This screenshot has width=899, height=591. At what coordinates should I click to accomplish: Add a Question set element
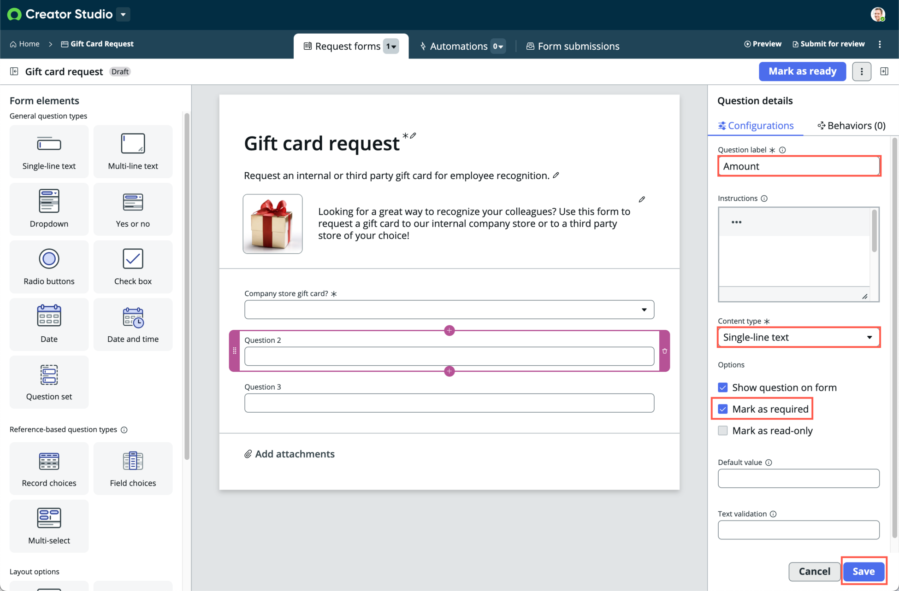coord(49,382)
